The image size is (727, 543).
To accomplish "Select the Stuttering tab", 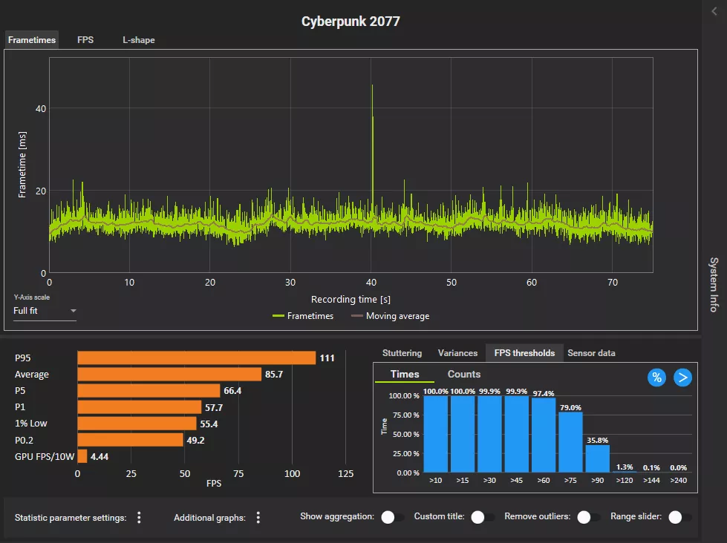I will click(x=403, y=353).
